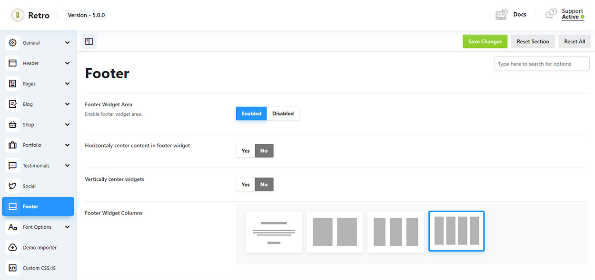Screen dimensions: 595x280
Task: Click the 'Horizontaly center content in footer widget' label
Action: [x=138, y=146]
